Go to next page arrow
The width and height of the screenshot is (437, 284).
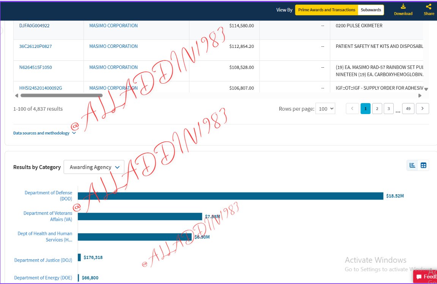coord(422,108)
